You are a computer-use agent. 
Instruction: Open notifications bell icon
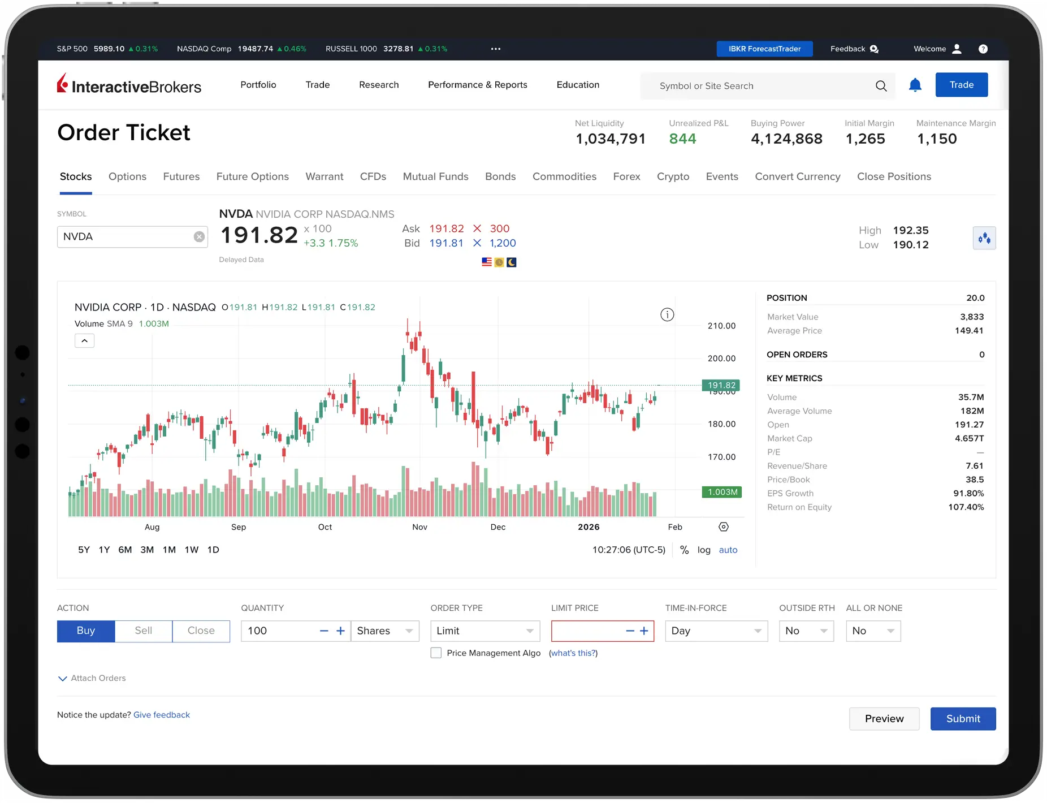(x=915, y=85)
